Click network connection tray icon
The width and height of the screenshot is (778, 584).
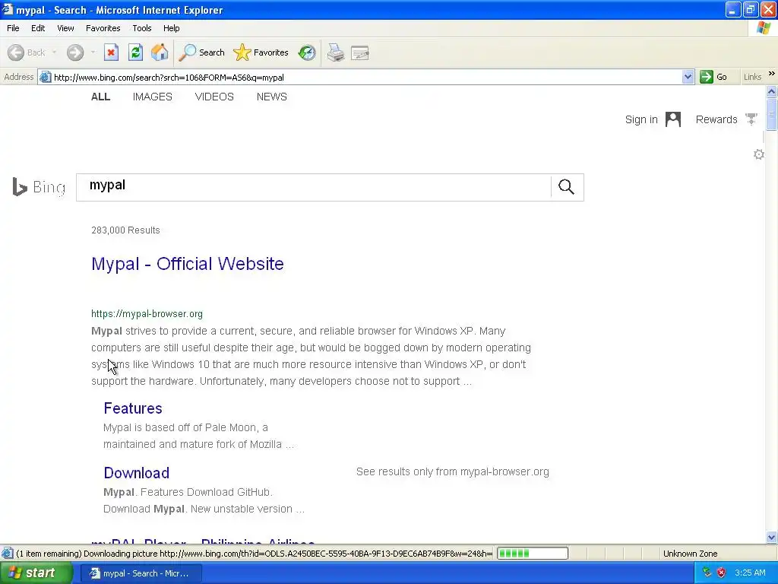pyautogui.click(x=707, y=573)
